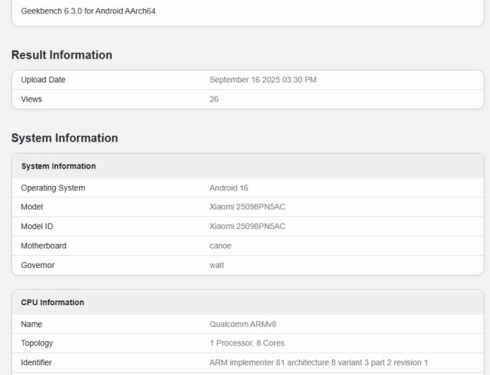Click the Model ID label
This screenshot has height=375, width=490.
click(37, 226)
